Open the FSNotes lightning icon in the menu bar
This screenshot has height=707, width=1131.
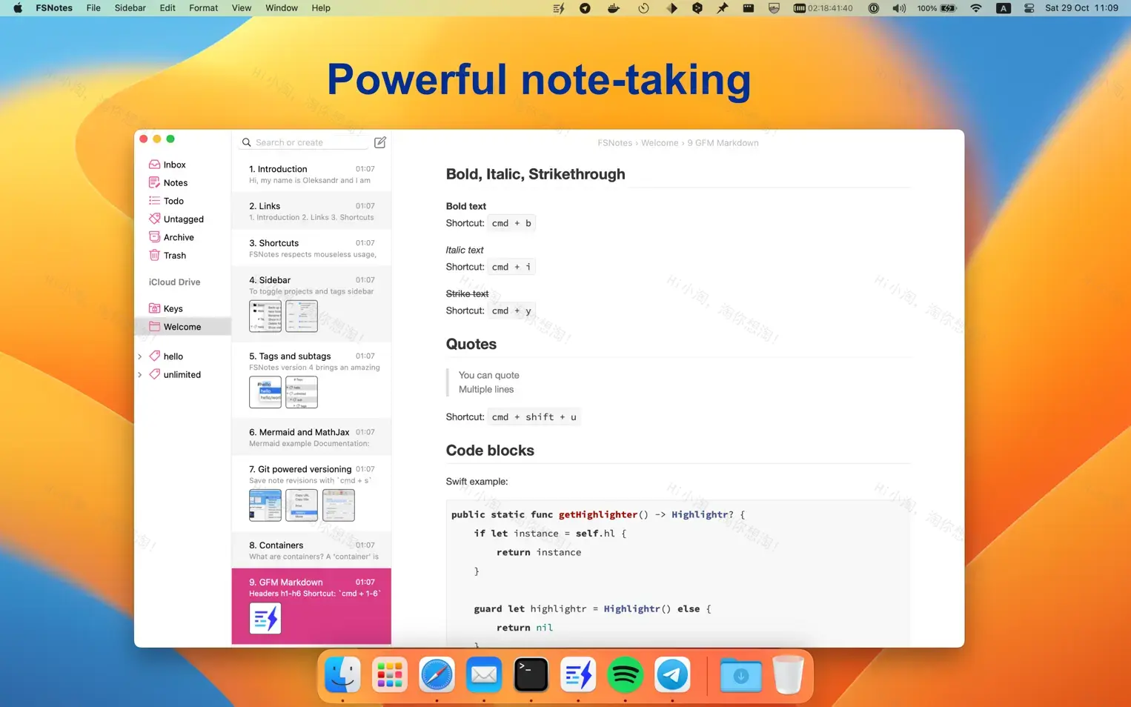pyautogui.click(x=557, y=8)
